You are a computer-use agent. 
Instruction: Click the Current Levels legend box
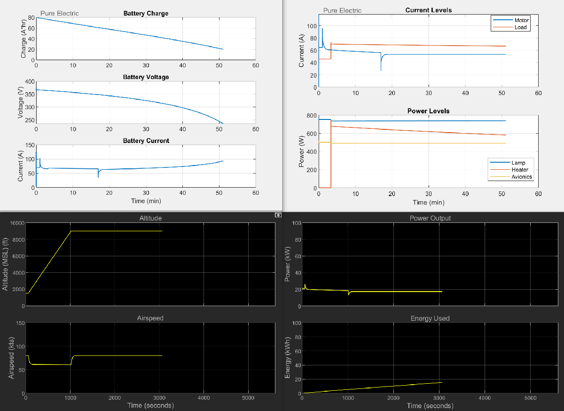[x=511, y=24]
